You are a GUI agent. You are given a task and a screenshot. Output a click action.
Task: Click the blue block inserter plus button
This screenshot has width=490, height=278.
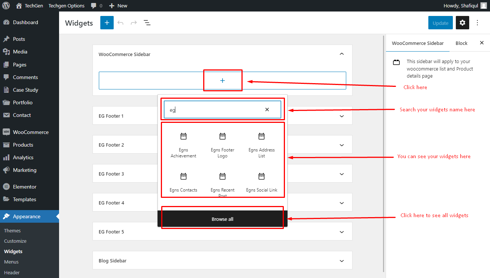coord(107,23)
